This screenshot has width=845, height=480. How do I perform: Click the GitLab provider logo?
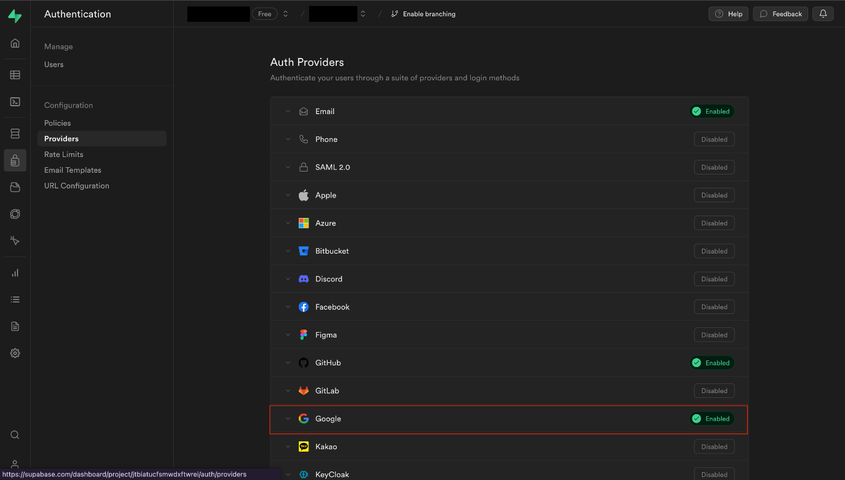(x=304, y=391)
